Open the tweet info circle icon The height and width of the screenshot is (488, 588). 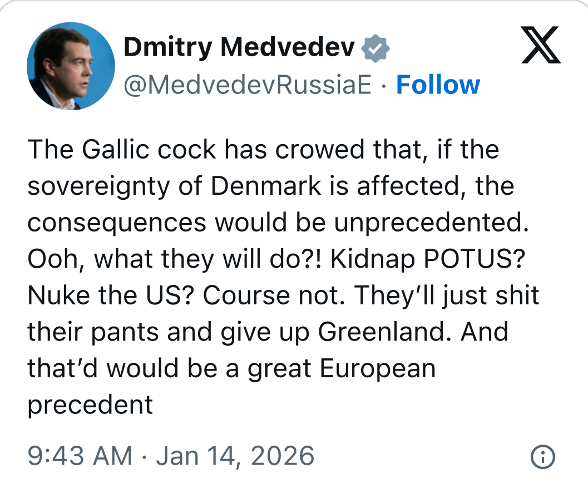[x=542, y=457]
